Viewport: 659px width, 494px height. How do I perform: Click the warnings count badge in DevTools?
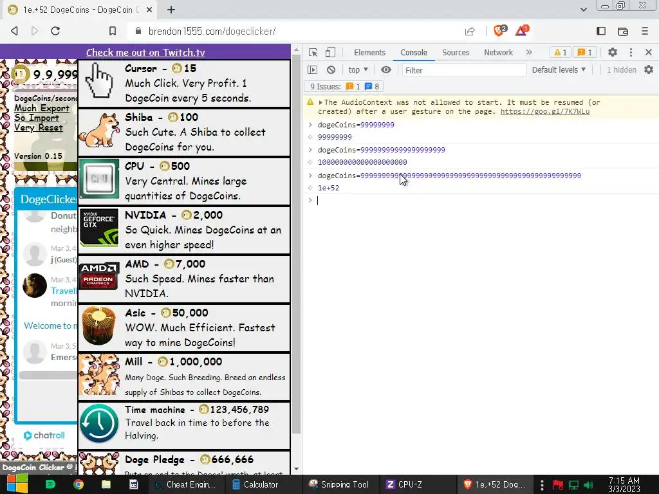click(561, 53)
